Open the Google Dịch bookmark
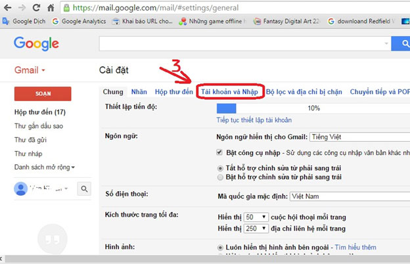410x264 pixels. (24, 21)
